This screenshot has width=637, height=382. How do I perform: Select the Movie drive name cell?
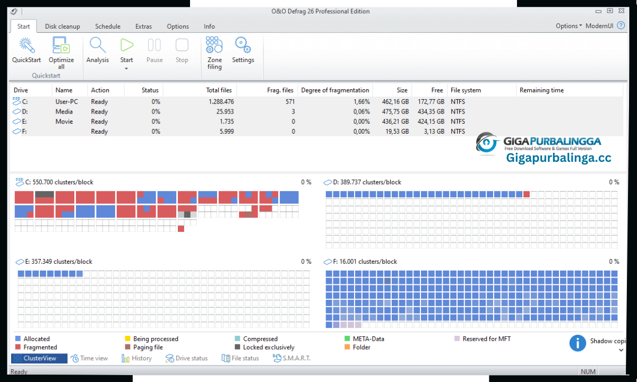64,121
